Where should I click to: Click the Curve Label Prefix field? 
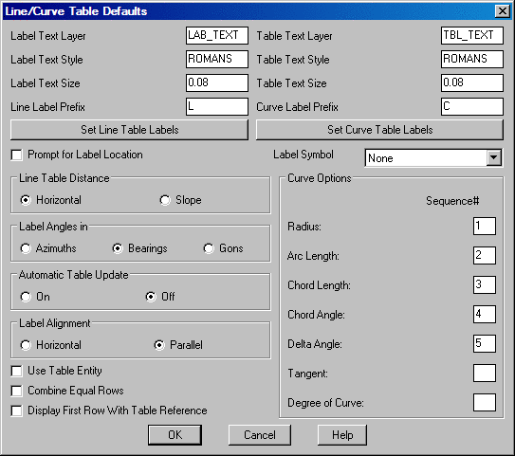[472, 106]
